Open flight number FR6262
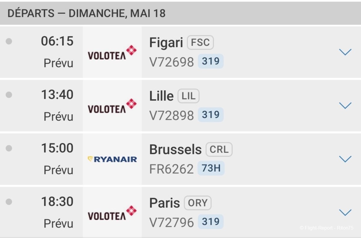The width and height of the screenshot is (361, 238). point(171,169)
